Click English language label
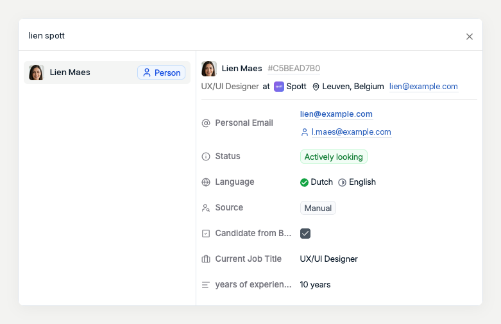501x324 pixels. point(362,182)
